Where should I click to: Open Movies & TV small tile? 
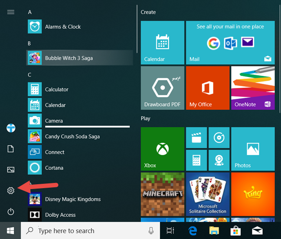pyautogui.click(x=196, y=138)
